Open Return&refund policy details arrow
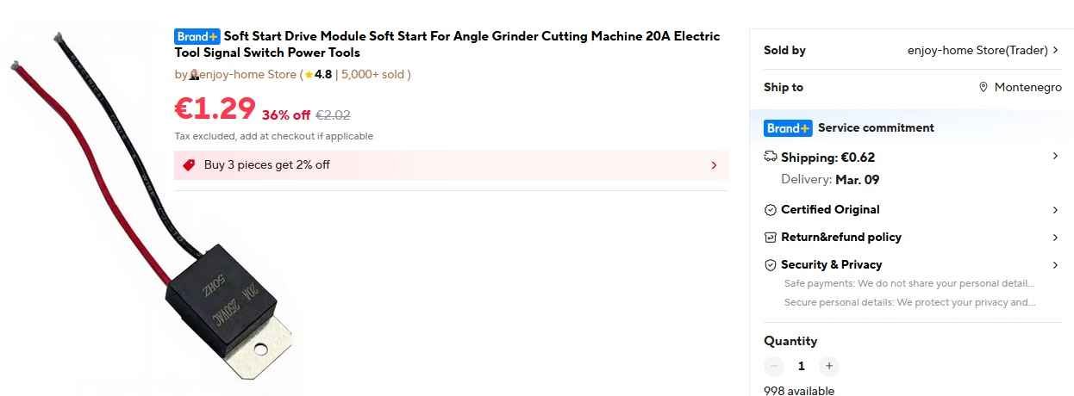Viewport: 1074px width, 396px height. click(x=1056, y=238)
